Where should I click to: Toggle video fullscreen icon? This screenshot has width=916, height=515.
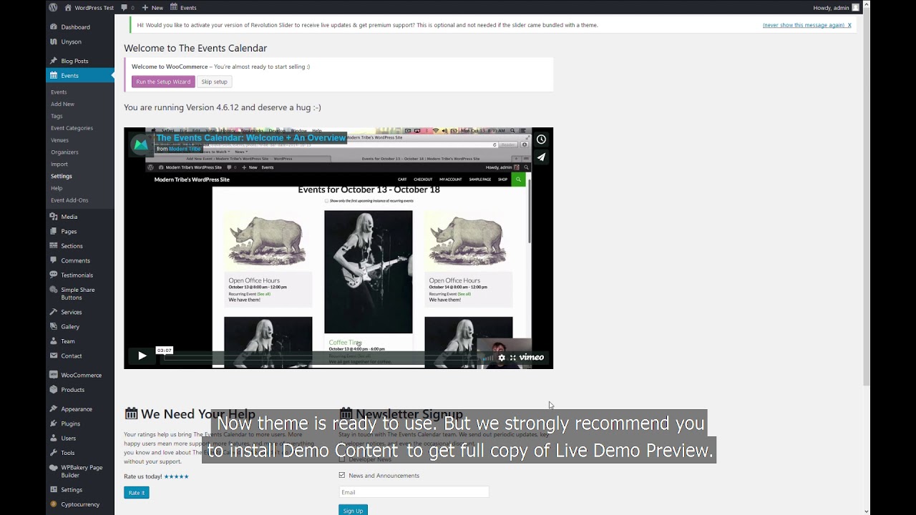click(512, 358)
